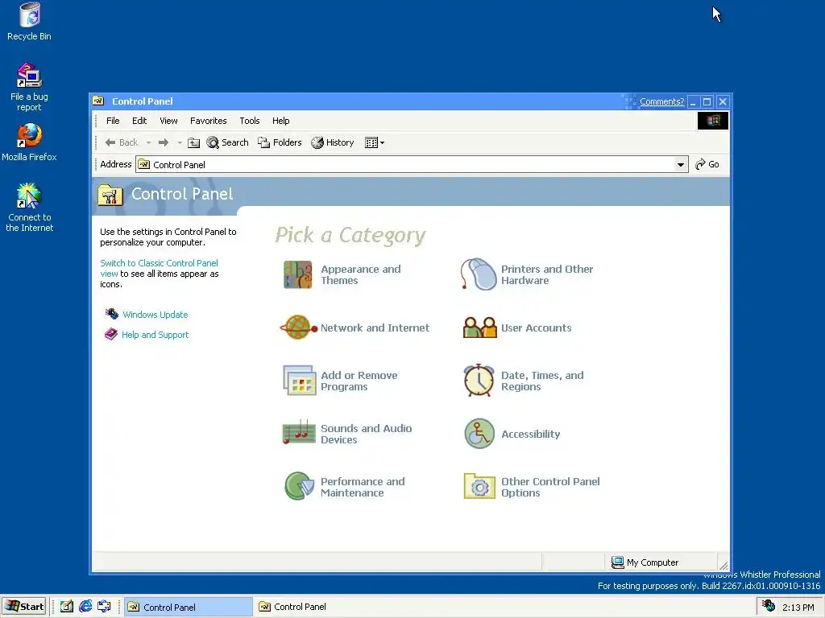Viewport: 825px width, 618px height.
Task: Click the Up folder toolbar icon
Action: [x=193, y=142]
